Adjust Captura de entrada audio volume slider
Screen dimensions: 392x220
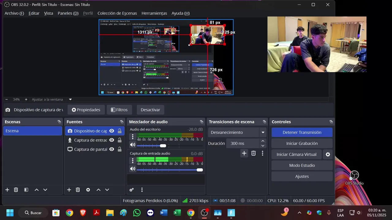point(170,170)
